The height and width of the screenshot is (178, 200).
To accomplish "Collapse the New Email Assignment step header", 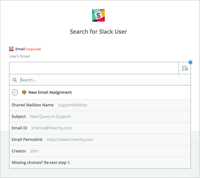I will [x=100, y=92].
